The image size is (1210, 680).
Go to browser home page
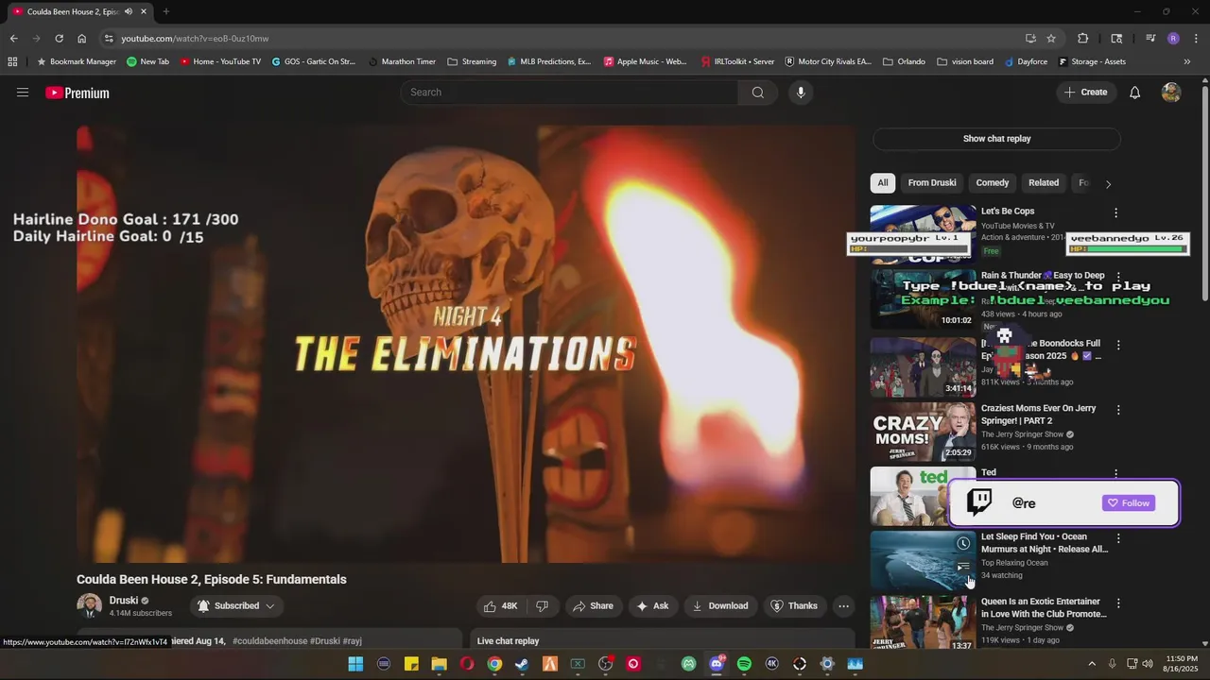(82, 39)
